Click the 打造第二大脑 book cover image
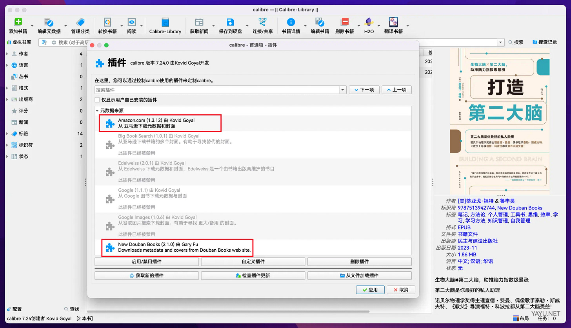Viewport: 571px width, 328px height. pyautogui.click(x=499, y=121)
